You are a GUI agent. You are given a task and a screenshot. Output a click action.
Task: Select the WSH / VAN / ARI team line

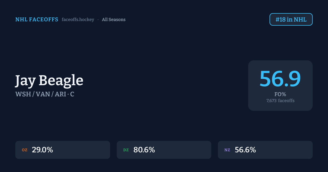(41, 94)
